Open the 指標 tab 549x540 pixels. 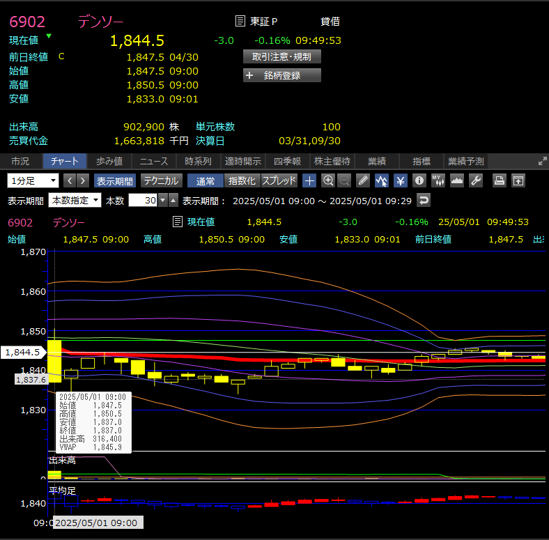coord(422,161)
